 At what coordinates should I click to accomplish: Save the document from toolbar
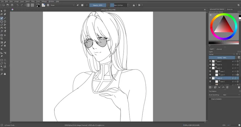point(12,5)
